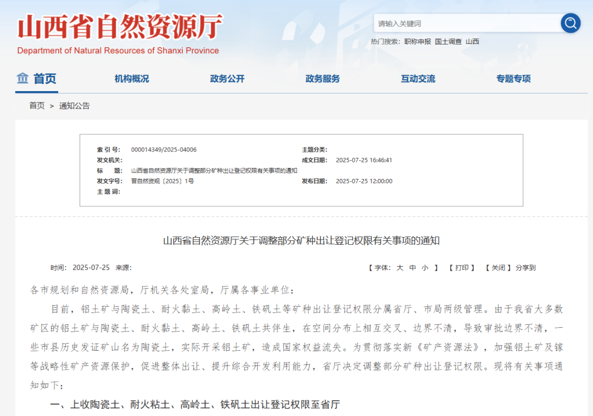The width and height of the screenshot is (593, 416).
Task: Click the keyword search input box
Action: click(x=467, y=23)
